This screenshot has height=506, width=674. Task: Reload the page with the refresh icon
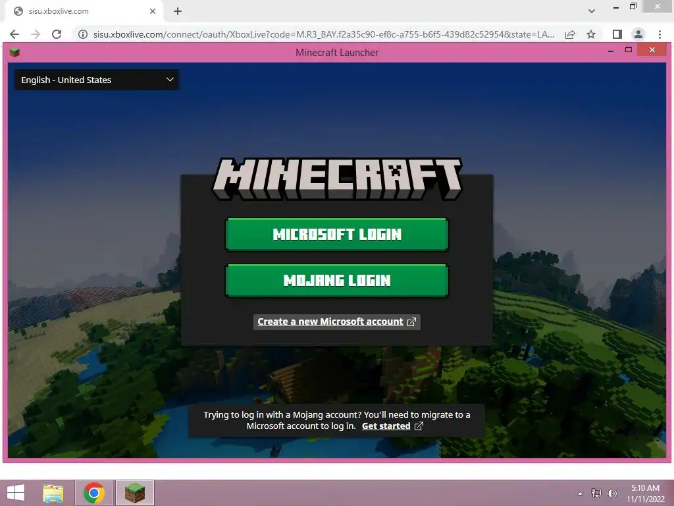(57, 34)
